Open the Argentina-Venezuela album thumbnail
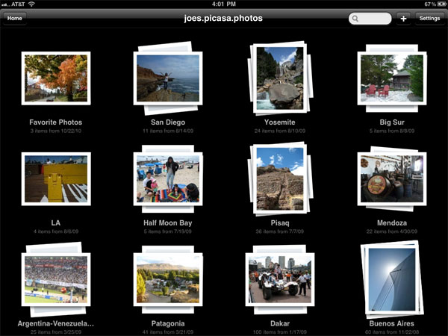 point(56,279)
